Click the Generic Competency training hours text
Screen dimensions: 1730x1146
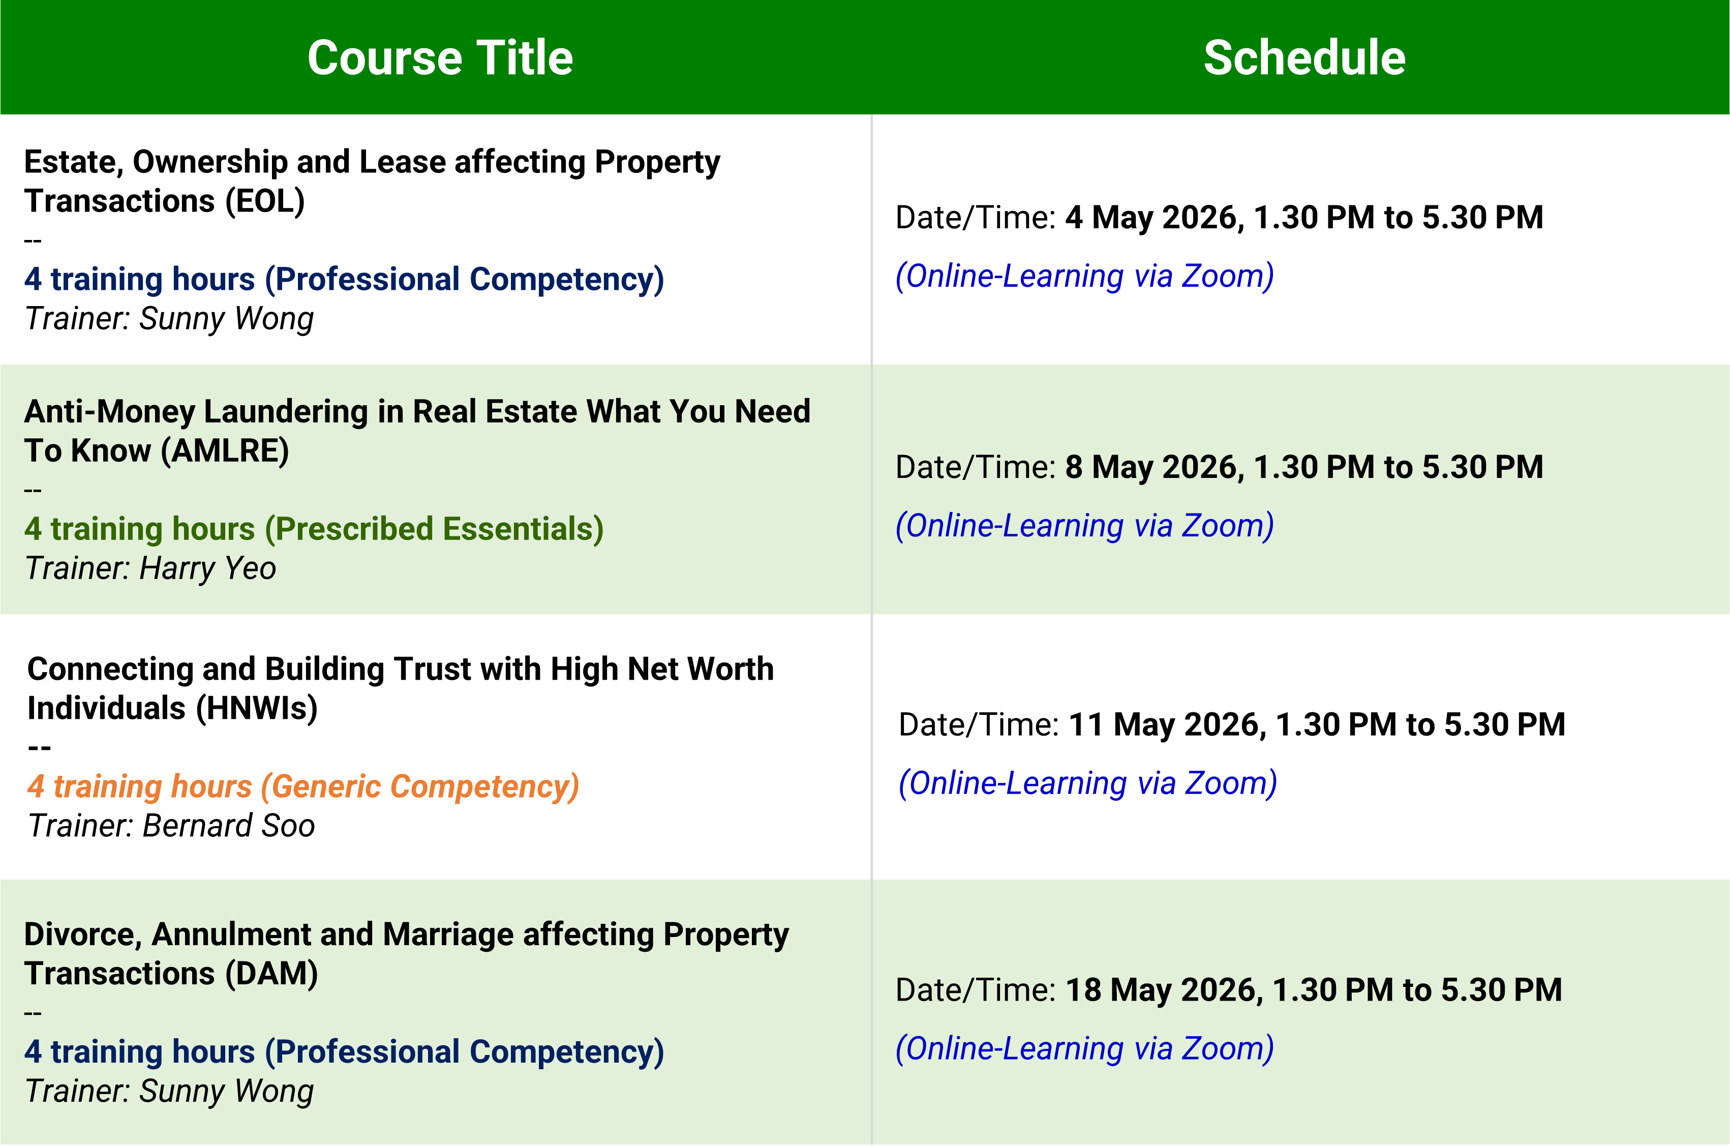pos(303,787)
